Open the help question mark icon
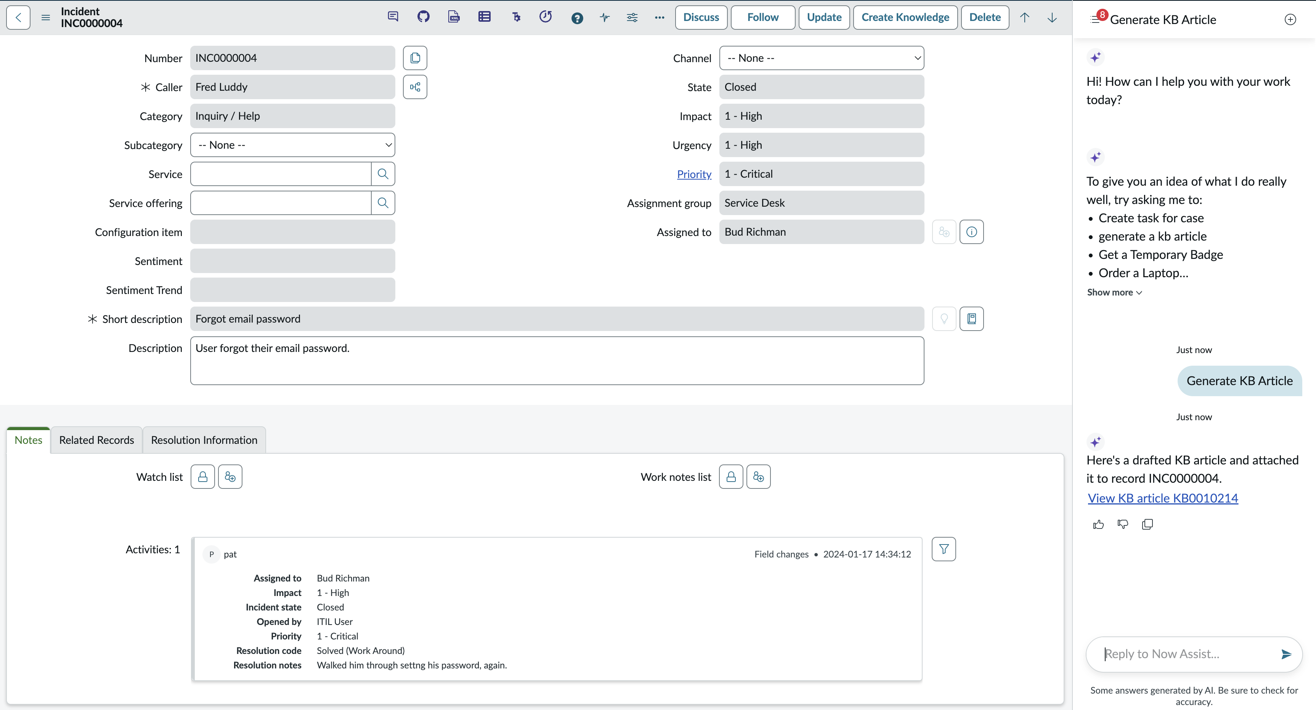 pos(577,18)
